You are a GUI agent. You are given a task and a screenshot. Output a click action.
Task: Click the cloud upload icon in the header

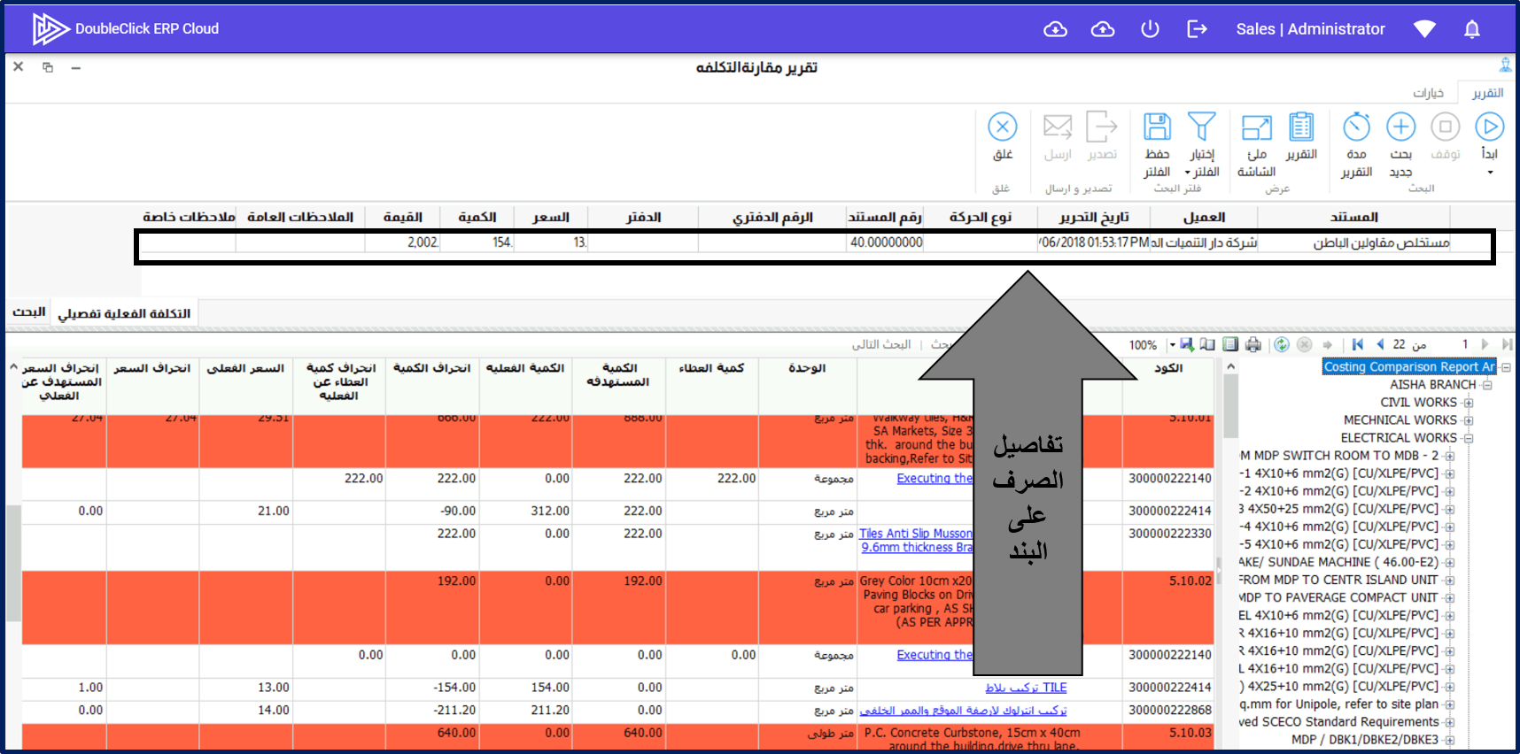[1103, 29]
